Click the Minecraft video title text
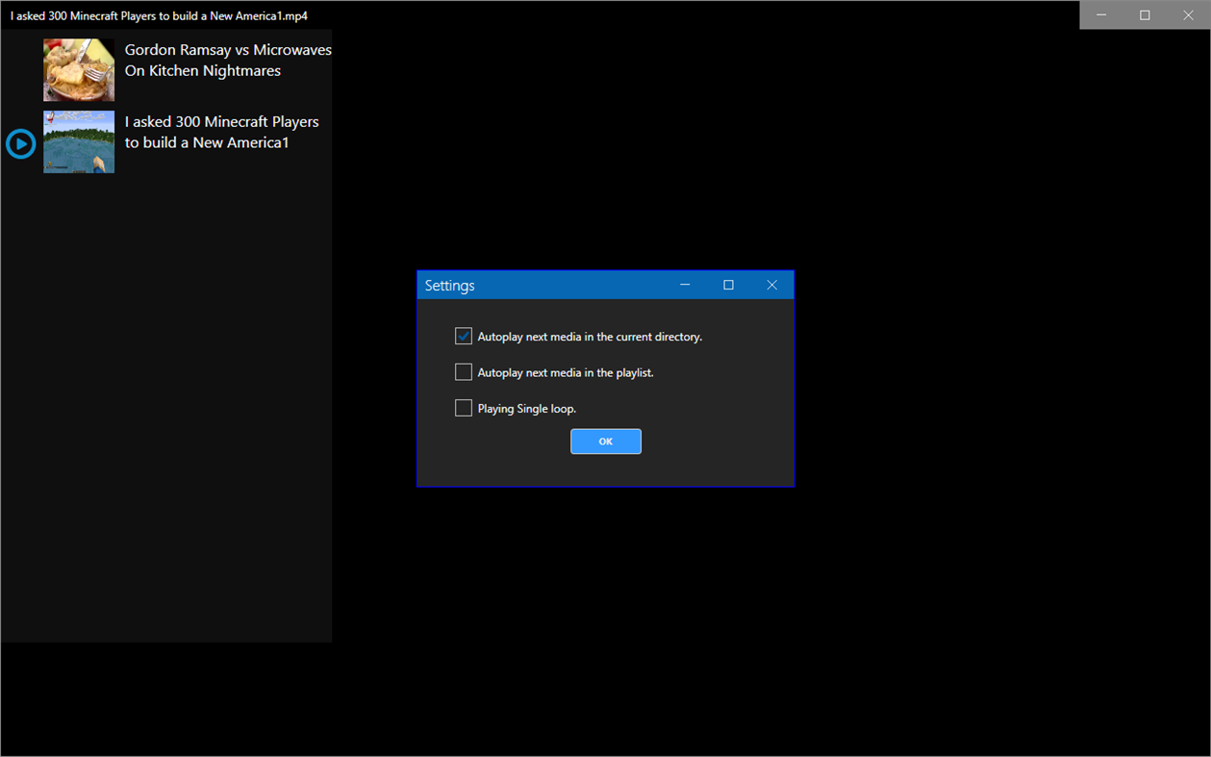 (221, 131)
